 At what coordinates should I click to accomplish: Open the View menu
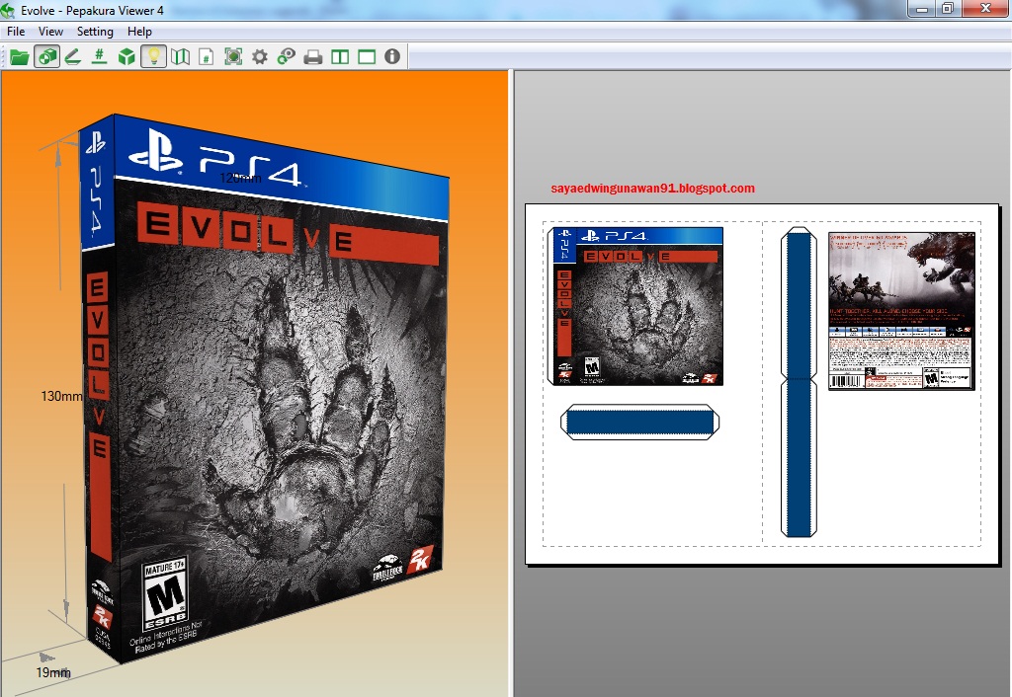(x=49, y=32)
